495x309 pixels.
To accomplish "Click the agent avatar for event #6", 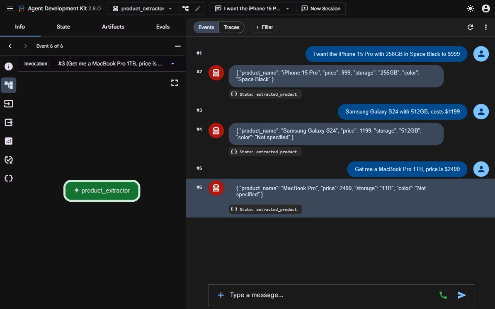I will 216,188.
